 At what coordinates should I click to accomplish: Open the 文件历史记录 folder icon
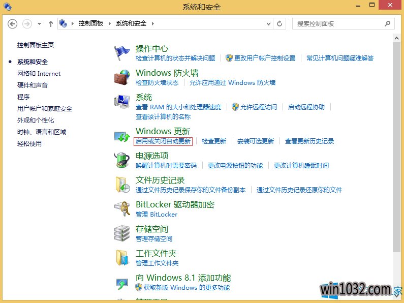(x=122, y=185)
